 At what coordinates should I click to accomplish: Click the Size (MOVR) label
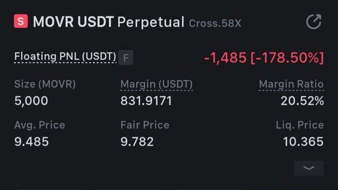(45, 84)
